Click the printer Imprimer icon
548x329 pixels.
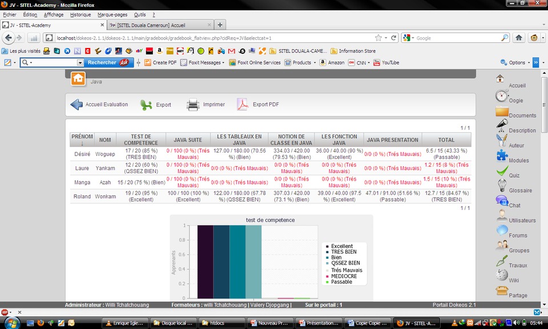coord(193,105)
